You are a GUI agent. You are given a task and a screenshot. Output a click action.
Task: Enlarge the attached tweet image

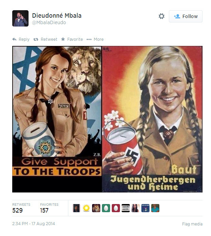107,119
